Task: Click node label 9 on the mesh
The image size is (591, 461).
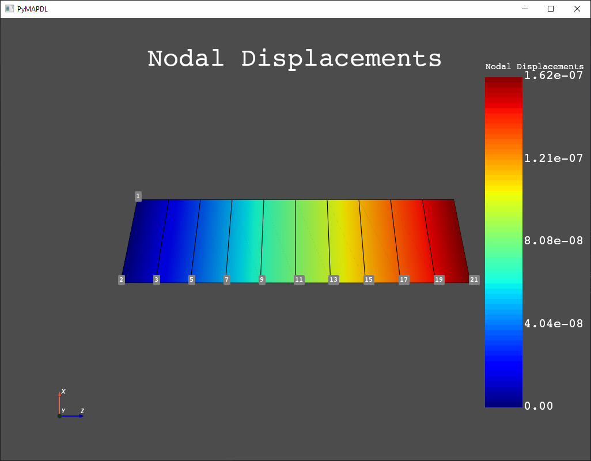Action: click(x=262, y=279)
